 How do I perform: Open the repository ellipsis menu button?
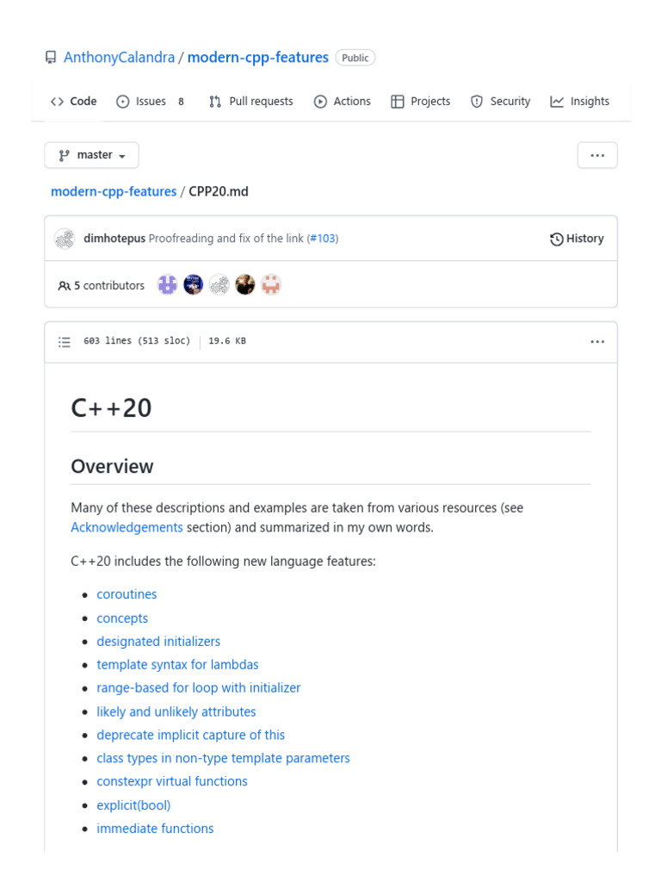click(597, 156)
